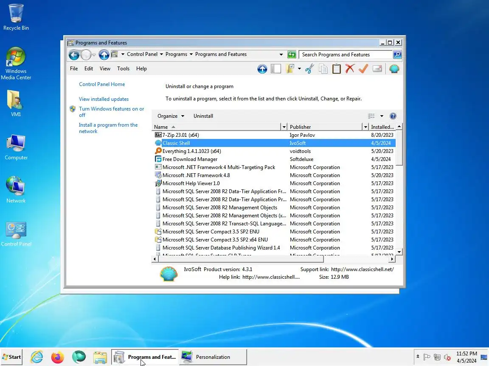Select SQL Server Database Publishing Wizard 1.4 row
The height and width of the screenshot is (366, 489).
pos(273,248)
